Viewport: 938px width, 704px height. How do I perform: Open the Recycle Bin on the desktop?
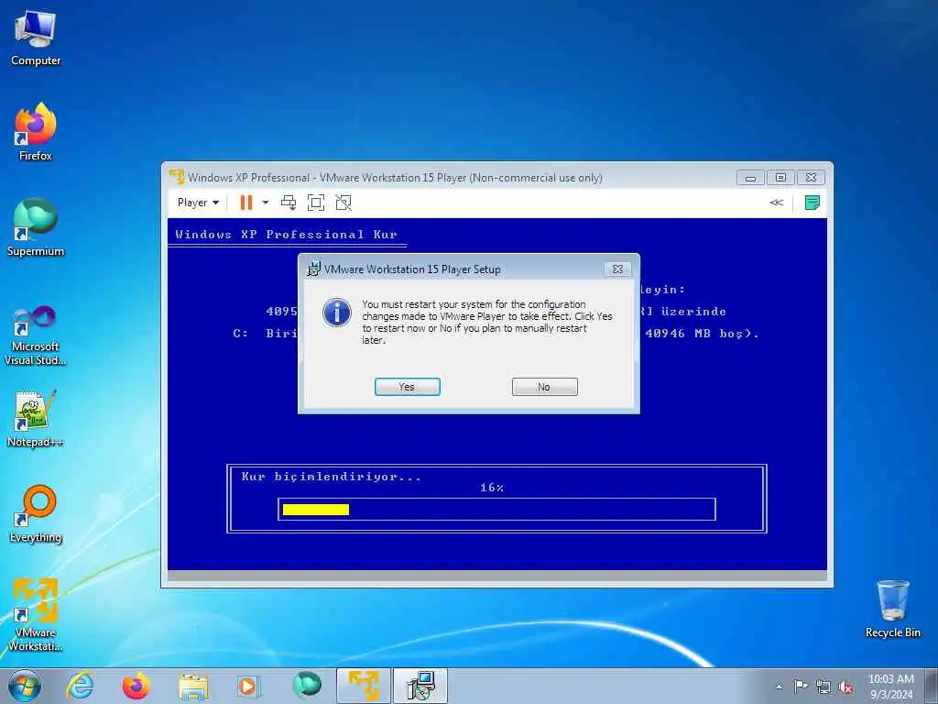[x=892, y=609]
